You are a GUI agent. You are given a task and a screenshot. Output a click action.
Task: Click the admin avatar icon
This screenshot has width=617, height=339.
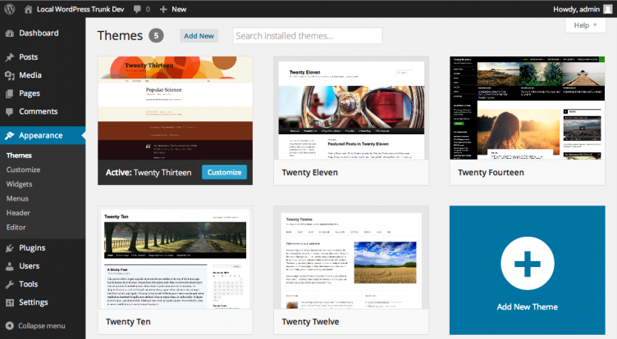coord(608,9)
